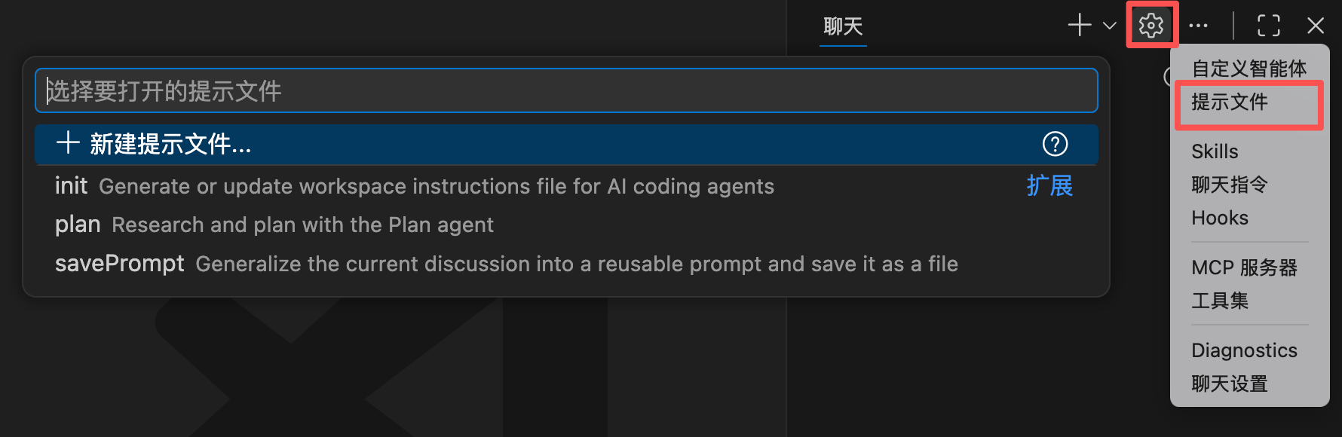
Task: Select 工具集 from the menu
Action: tap(1220, 301)
